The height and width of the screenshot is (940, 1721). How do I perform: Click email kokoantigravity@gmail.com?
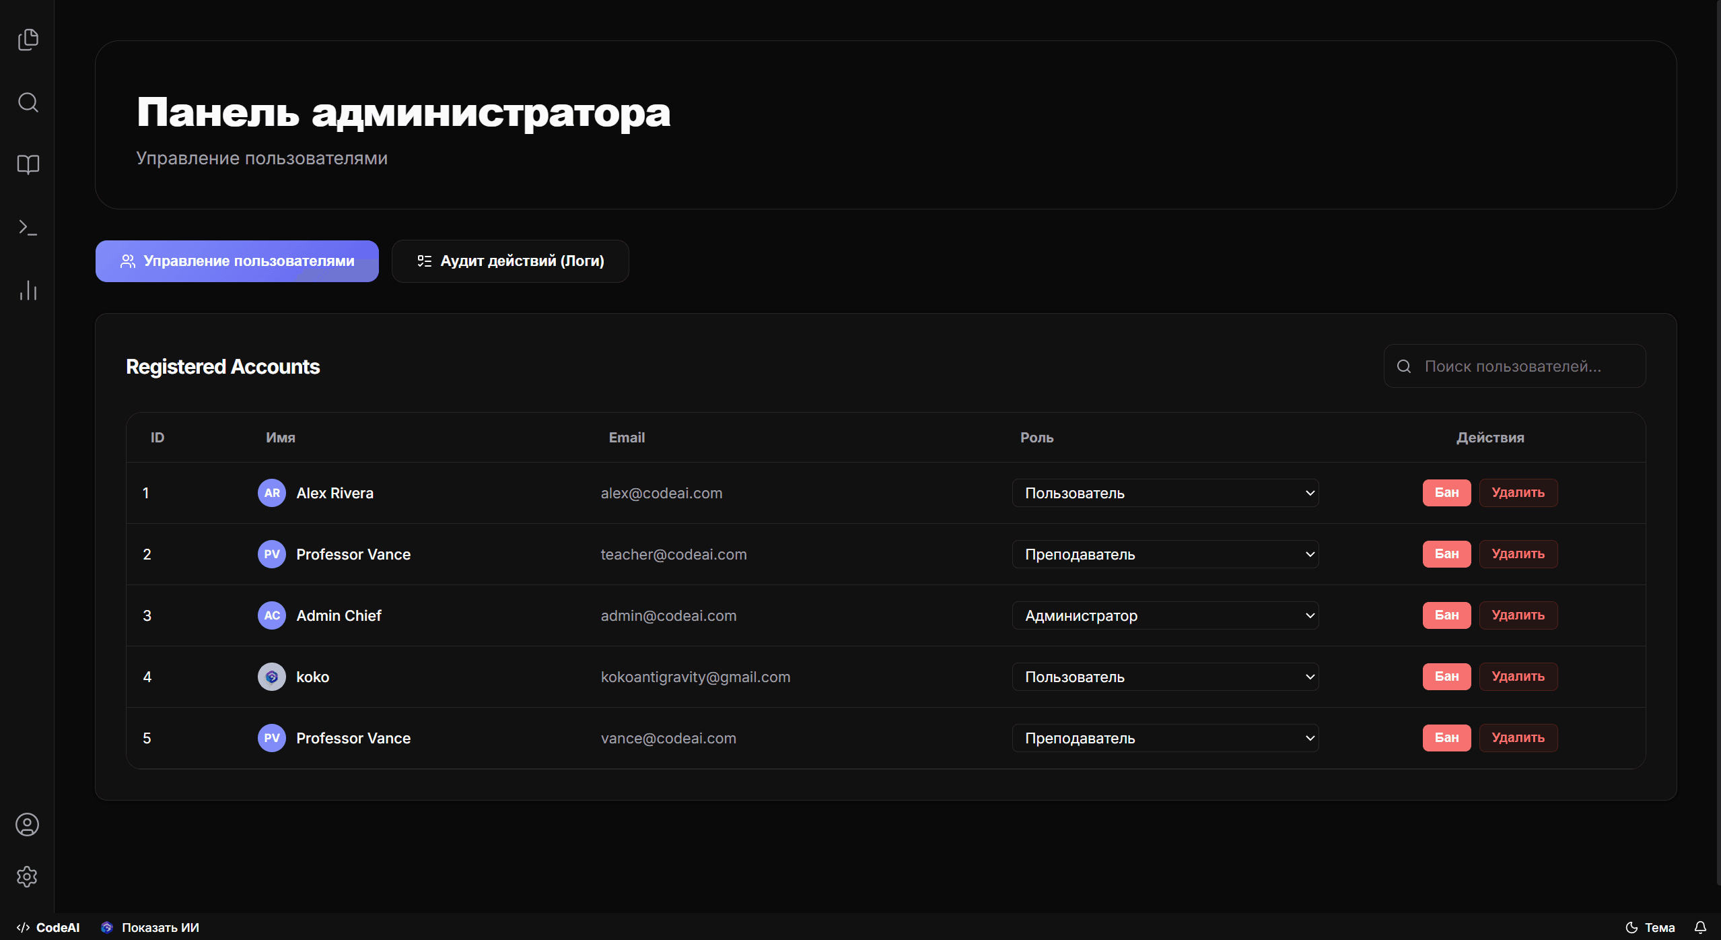click(695, 677)
